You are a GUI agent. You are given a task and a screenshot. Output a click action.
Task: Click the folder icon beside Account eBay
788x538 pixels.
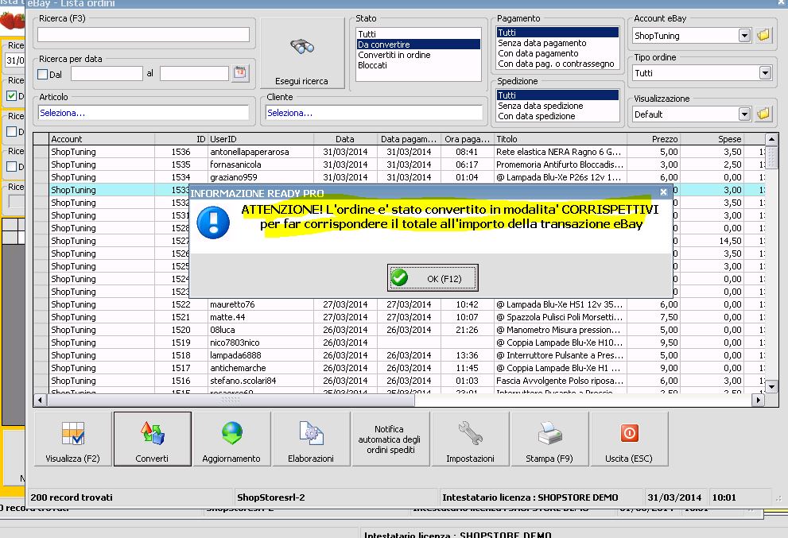764,36
